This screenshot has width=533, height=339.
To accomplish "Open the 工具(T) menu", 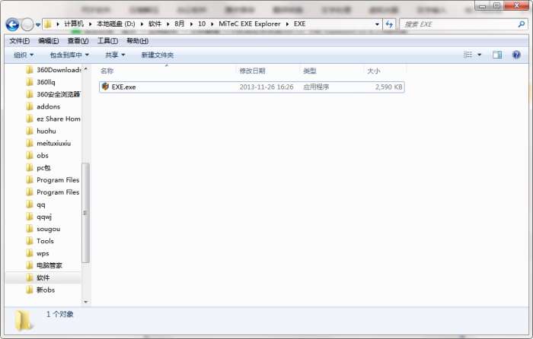I will click(107, 41).
